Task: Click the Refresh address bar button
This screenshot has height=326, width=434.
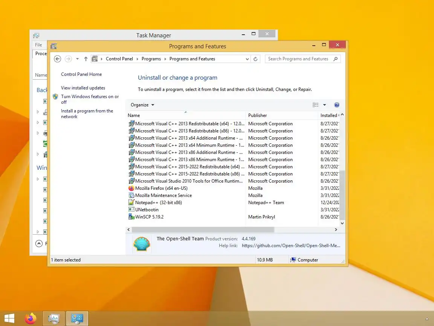Action: [x=255, y=59]
